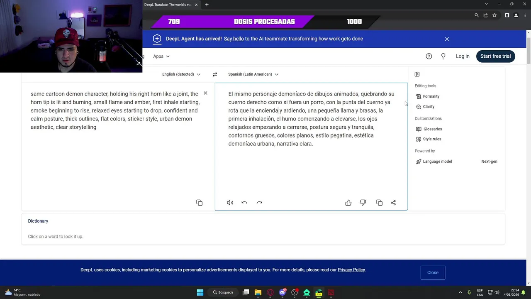Expand the Apps menu
This screenshot has height=299, width=531.
pyautogui.click(x=161, y=56)
